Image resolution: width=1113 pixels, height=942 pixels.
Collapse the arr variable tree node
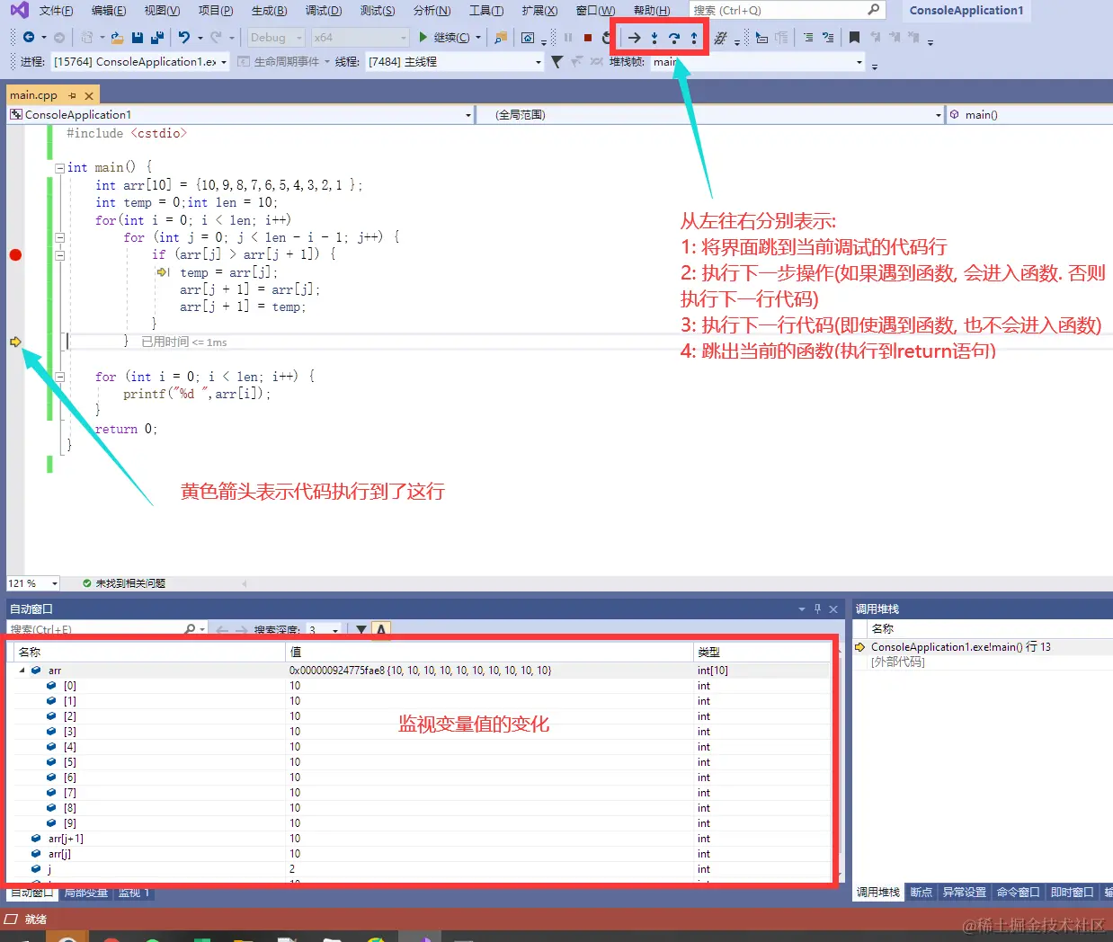point(22,671)
